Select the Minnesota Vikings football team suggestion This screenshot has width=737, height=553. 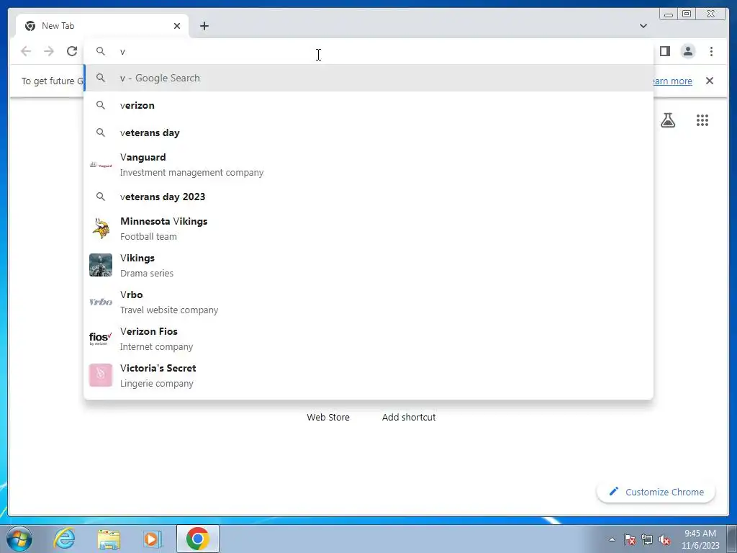(x=368, y=228)
